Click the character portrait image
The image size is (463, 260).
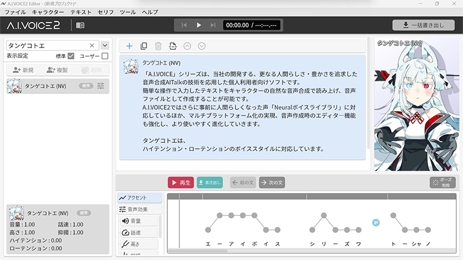click(417, 104)
